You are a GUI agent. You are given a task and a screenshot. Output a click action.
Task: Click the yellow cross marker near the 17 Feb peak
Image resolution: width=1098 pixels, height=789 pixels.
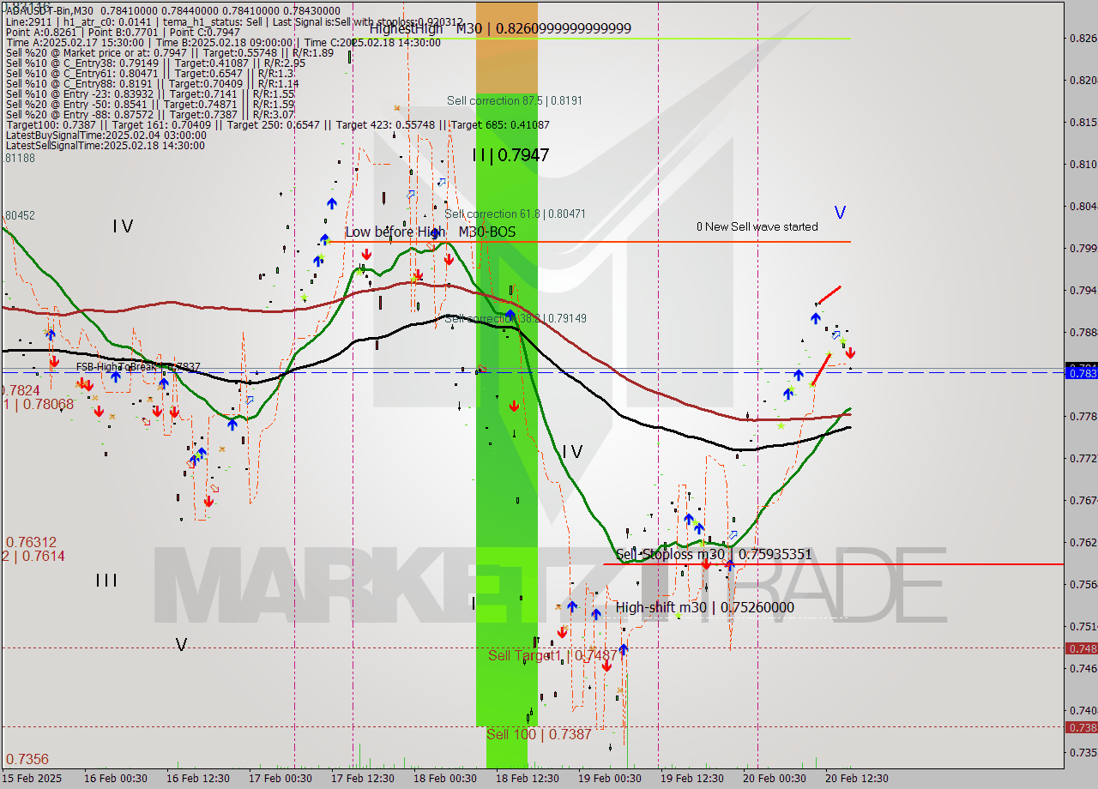(414, 278)
